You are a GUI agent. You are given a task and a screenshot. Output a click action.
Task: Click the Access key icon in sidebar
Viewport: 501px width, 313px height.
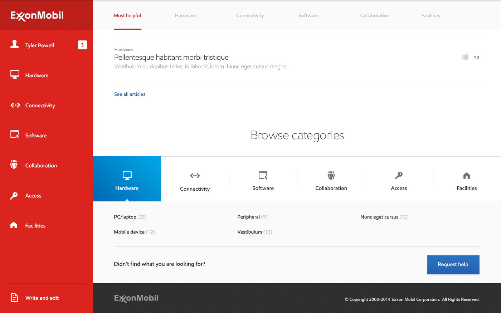[14, 195]
